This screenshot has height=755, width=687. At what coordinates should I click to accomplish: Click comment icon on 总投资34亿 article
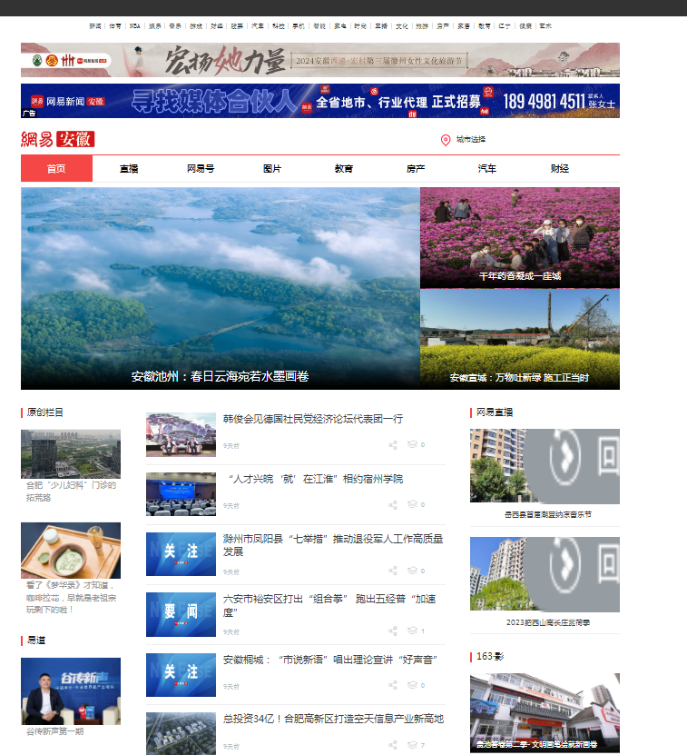(412, 744)
